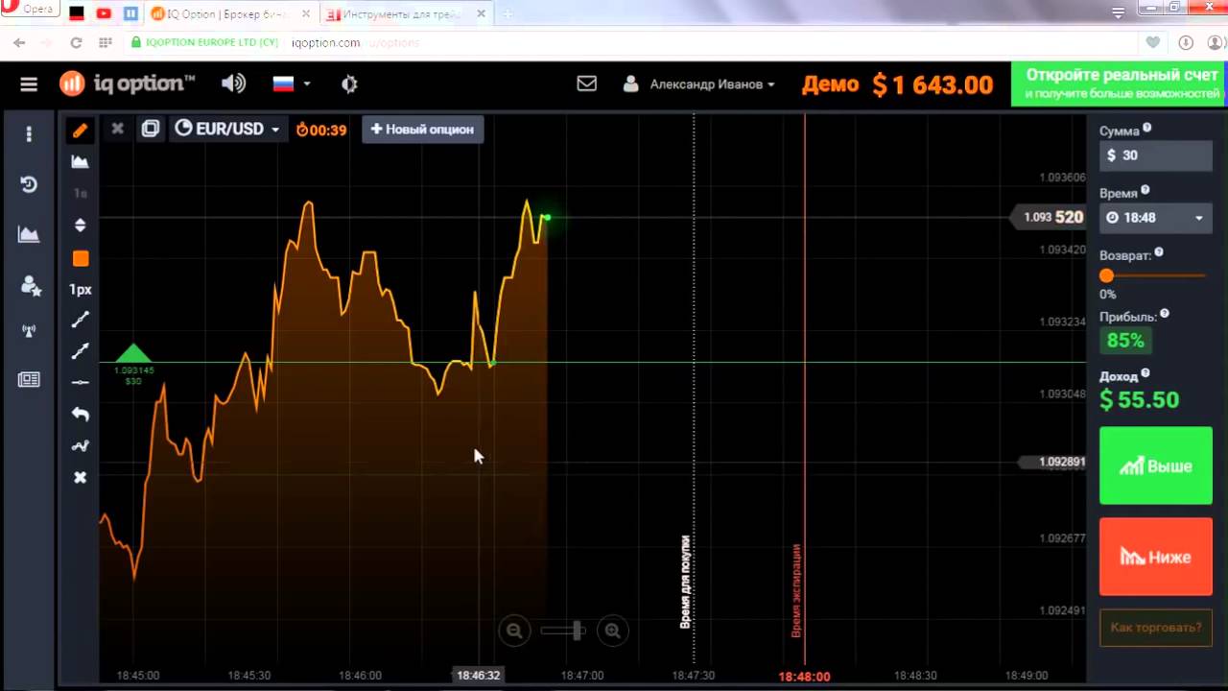Click the 1.093520 current price label
1228x691 pixels.
point(1051,218)
